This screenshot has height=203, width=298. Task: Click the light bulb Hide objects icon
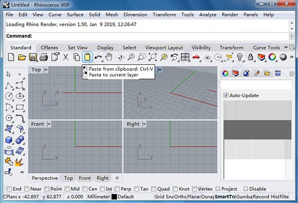pyautogui.click(x=240, y=57)
